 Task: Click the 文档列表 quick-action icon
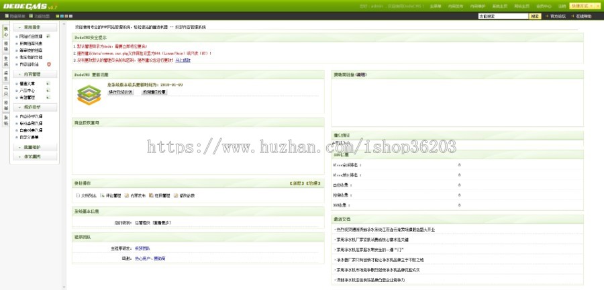click(78, 195)
